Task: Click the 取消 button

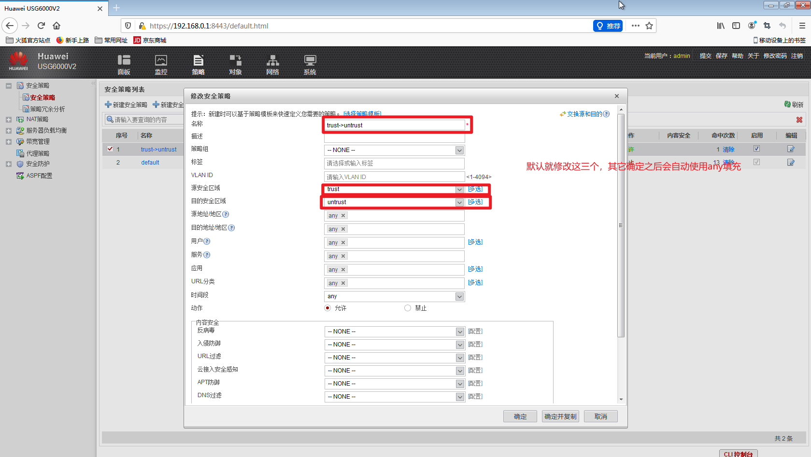Action: coord(601,416)
